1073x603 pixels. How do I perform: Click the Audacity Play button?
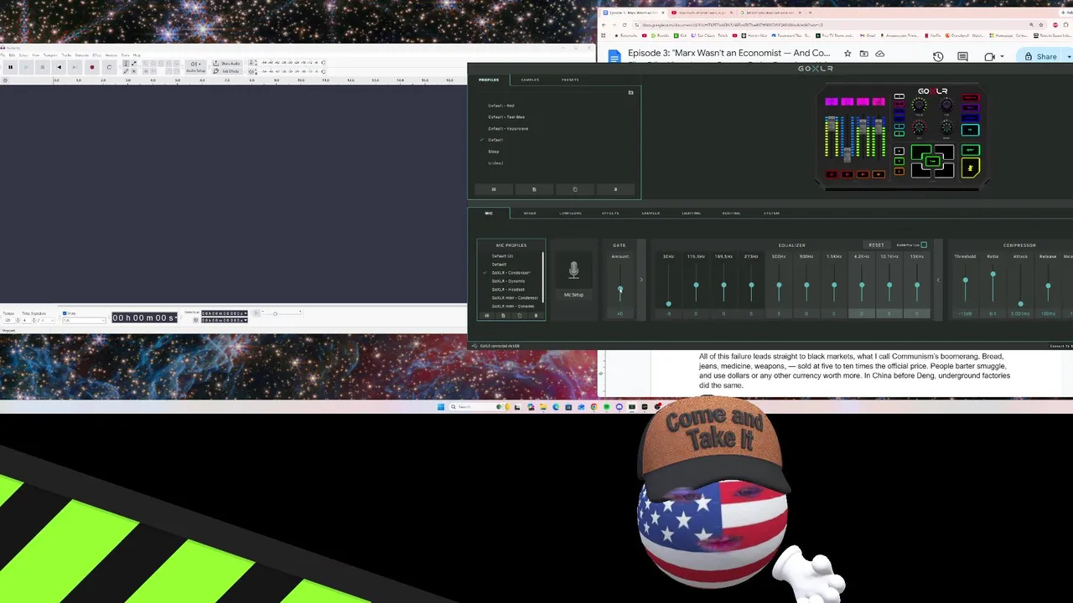26,67
